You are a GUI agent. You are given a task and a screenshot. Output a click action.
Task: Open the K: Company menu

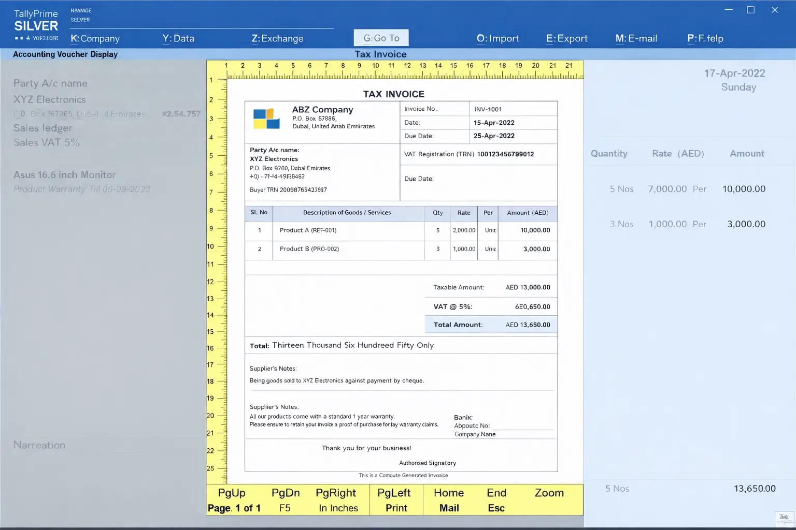(x=95, y=38)
